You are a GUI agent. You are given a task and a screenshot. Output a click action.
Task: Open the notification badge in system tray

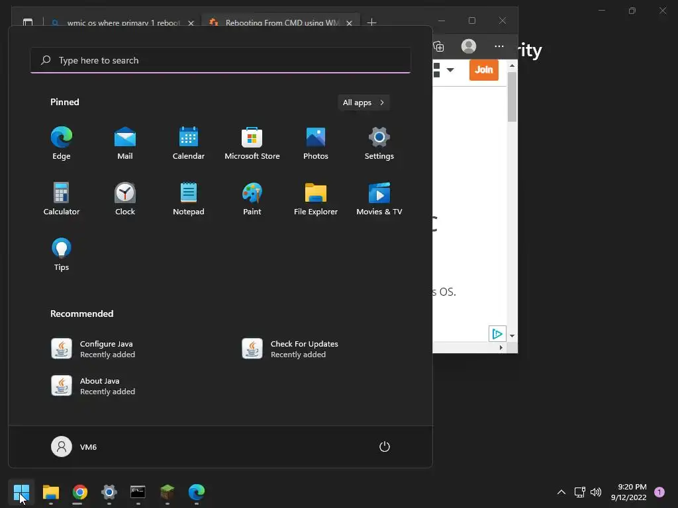pyautogui.click(x=659, y=492)
